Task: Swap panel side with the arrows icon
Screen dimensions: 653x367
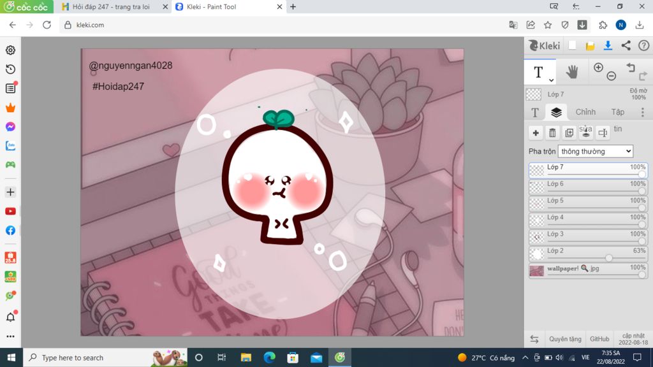Action: 534,339
